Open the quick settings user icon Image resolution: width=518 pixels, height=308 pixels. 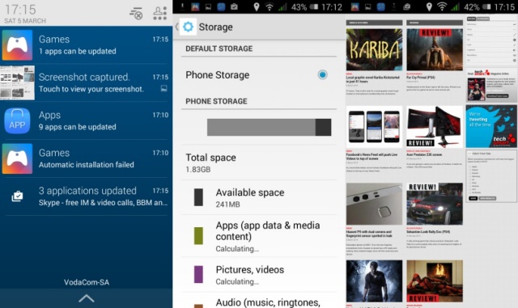(x=159, y=14)
